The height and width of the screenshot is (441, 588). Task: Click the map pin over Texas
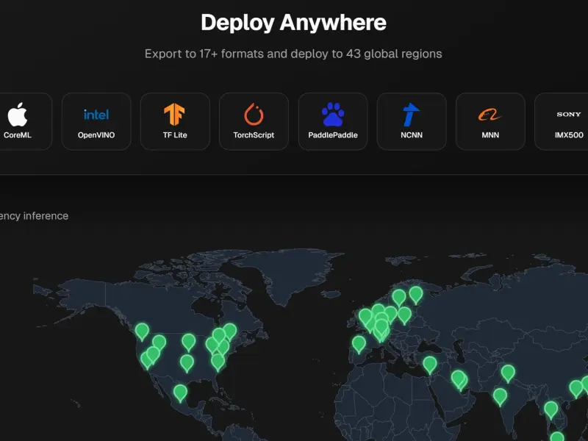[187, 363]
